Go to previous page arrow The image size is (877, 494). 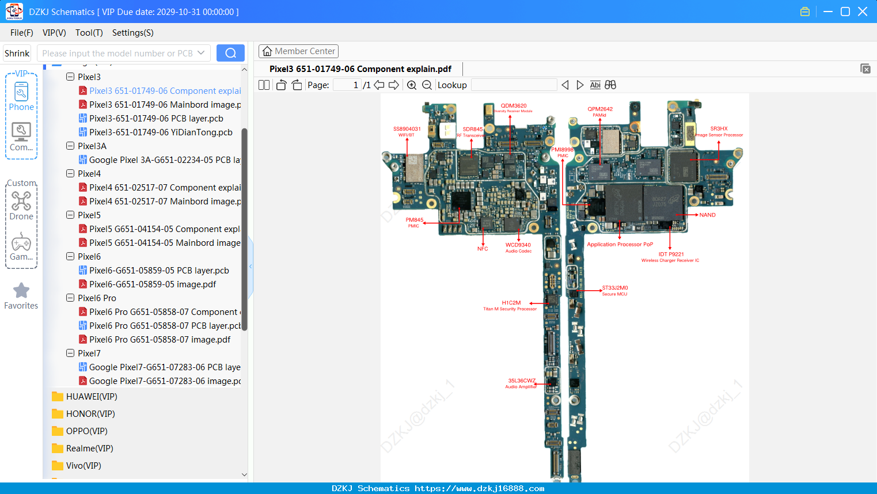coord(379,85)
